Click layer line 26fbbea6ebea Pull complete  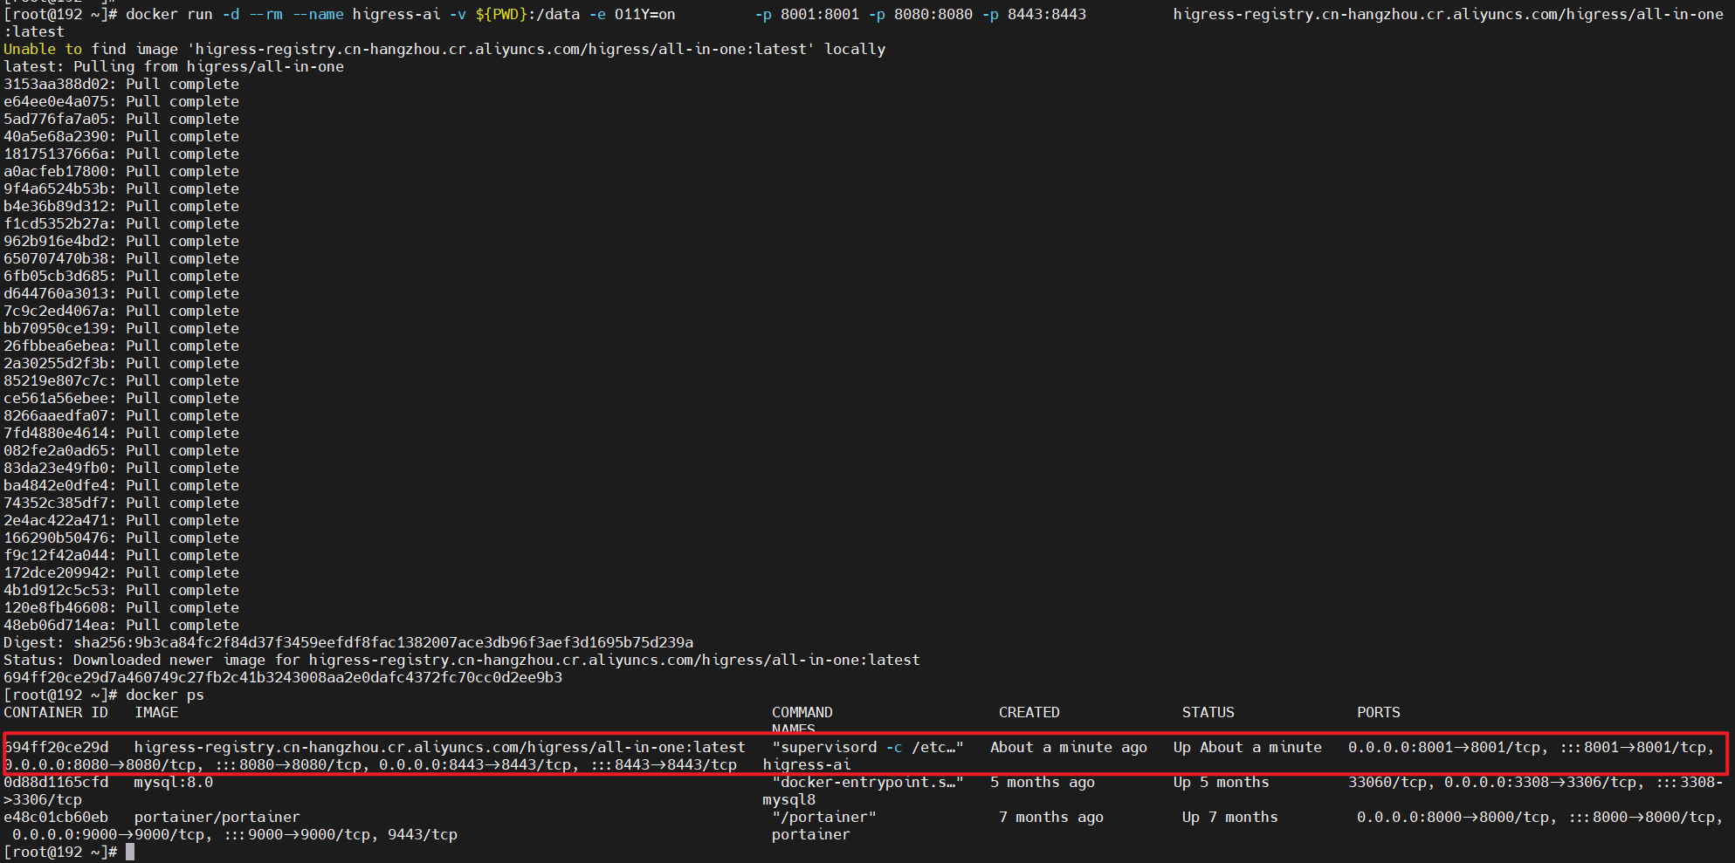[121, 346]
